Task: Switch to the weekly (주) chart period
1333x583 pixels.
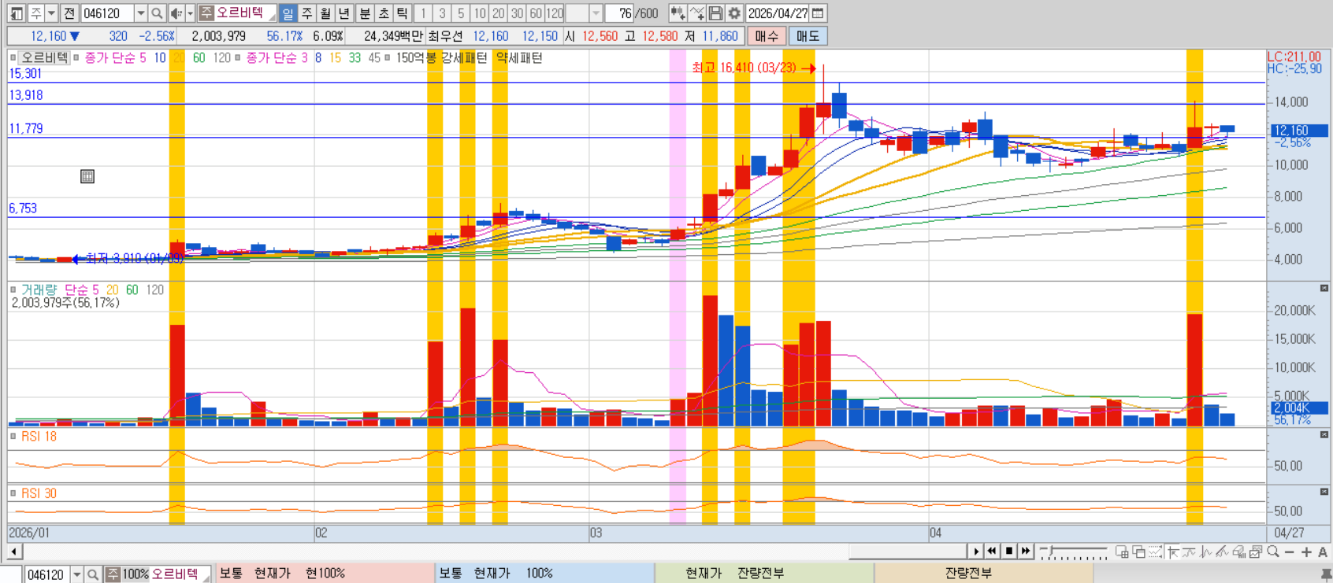Action: pyautogui.click(x=306, y=13)
